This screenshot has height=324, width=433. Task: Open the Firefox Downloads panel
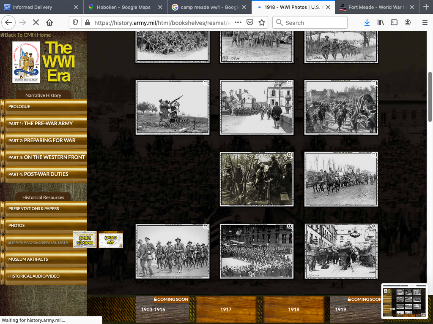(x=367, y=23)
